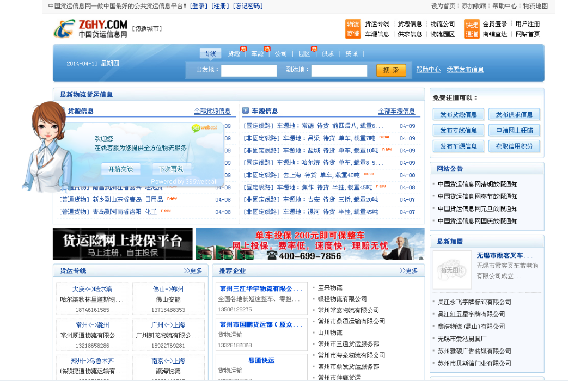Screen dimensions: 568x381
Task: Open 物流园区 in header navigation
Action: (x=443, y=34)
